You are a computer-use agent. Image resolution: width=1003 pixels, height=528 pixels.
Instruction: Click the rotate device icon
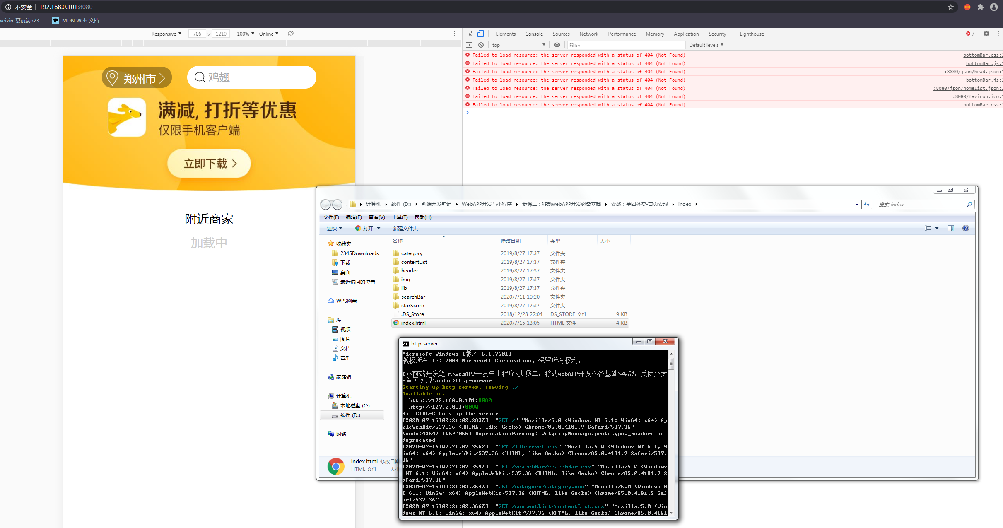(291, 34)
